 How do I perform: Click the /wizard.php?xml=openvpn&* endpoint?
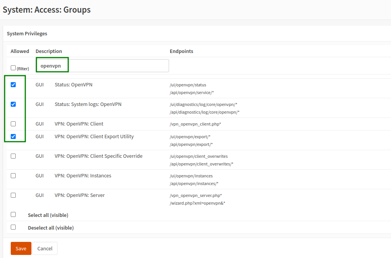[197, 203]
